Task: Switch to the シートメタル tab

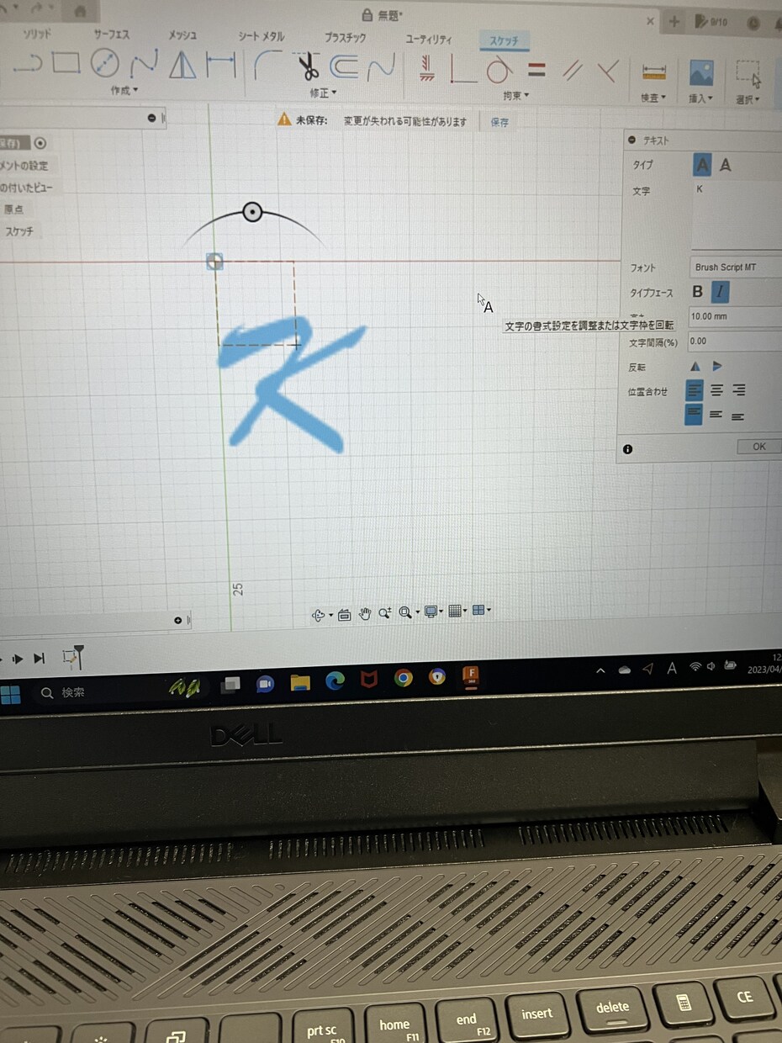Action: 262,36
